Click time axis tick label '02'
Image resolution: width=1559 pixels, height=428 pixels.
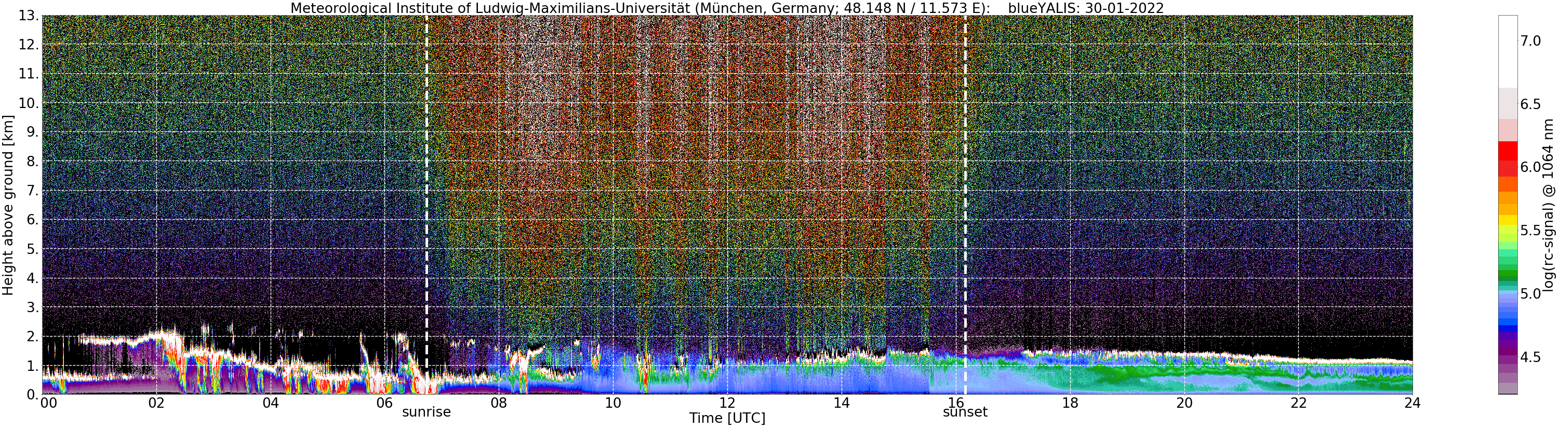(156, 403)
